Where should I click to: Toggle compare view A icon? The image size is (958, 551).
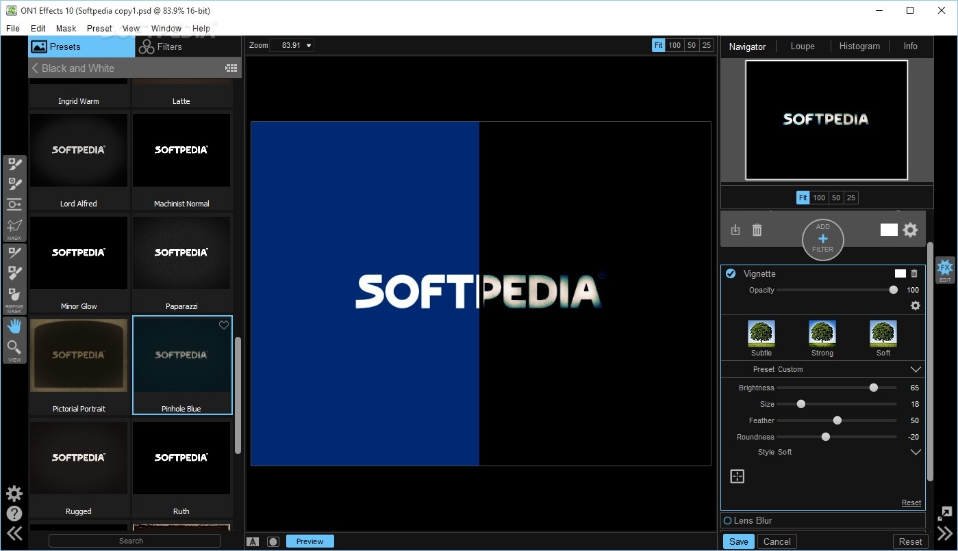click(x=253, y=541)
